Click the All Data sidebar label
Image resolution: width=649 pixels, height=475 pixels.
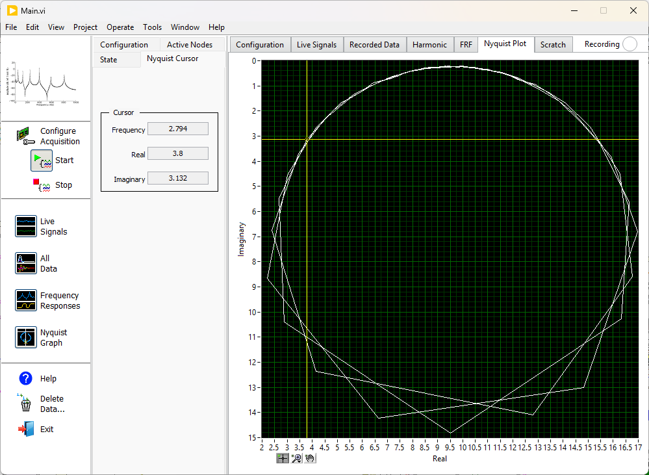[49, 263]
